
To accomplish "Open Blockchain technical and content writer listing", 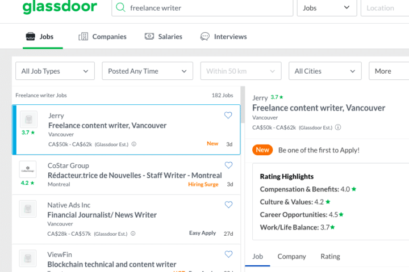I will pyautogui.click(x=112, y=265).
